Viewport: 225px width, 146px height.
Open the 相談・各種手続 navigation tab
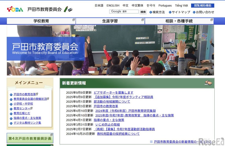click(x=179, y=21)
